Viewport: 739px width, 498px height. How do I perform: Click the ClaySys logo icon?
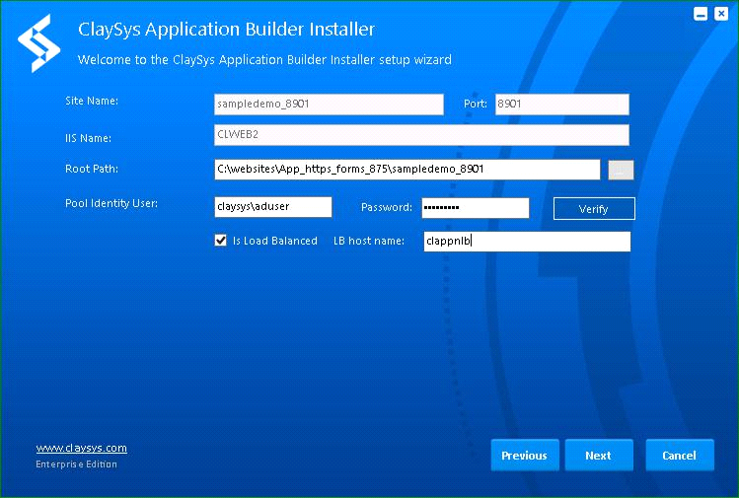(39, 43)
